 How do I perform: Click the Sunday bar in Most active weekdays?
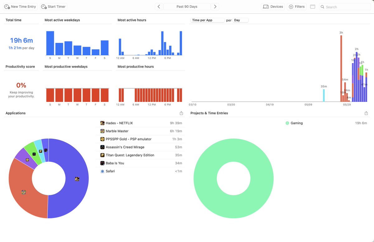pyautogui.click(x=50, y=43)
